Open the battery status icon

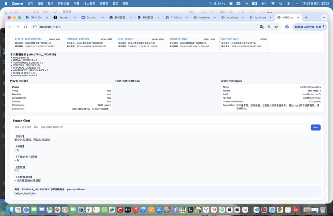pos(264,4)
